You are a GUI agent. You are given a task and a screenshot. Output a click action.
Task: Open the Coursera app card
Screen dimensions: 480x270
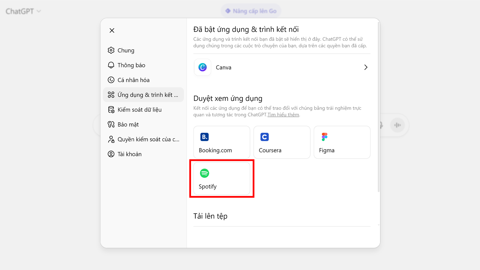tap(282, 142)
